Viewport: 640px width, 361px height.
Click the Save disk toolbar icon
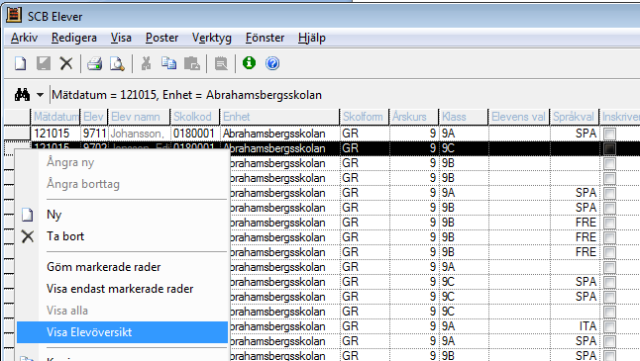[x=44, y=63]
